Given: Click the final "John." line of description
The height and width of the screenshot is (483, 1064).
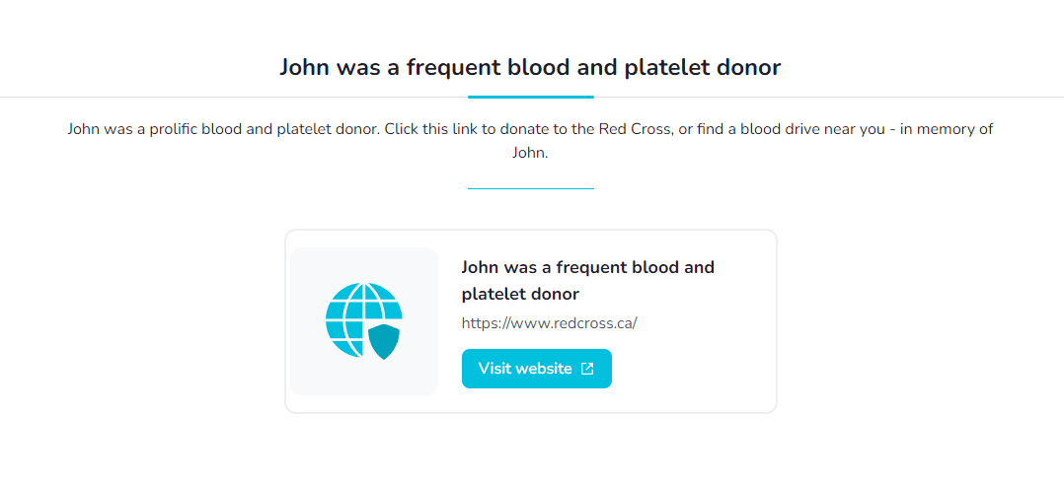Looking at the screenshot, I should point(530,153).
